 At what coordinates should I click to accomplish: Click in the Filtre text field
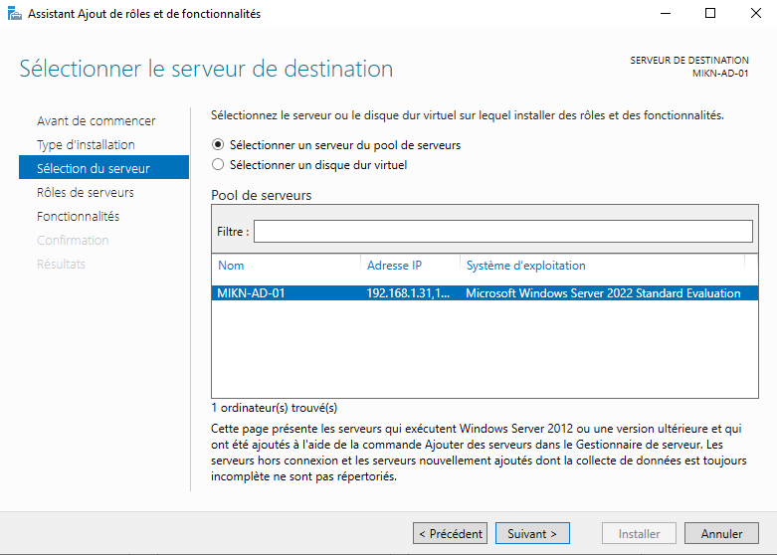(x=502, y=232)
